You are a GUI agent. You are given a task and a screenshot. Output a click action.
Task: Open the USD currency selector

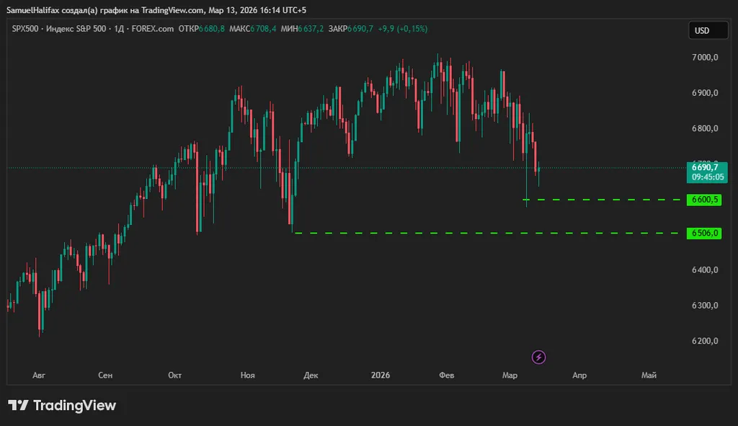click(703, 30)
